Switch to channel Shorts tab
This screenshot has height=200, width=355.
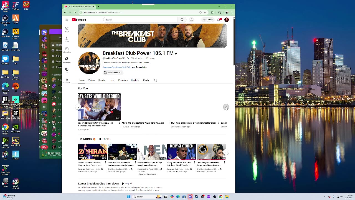point(102,80)
